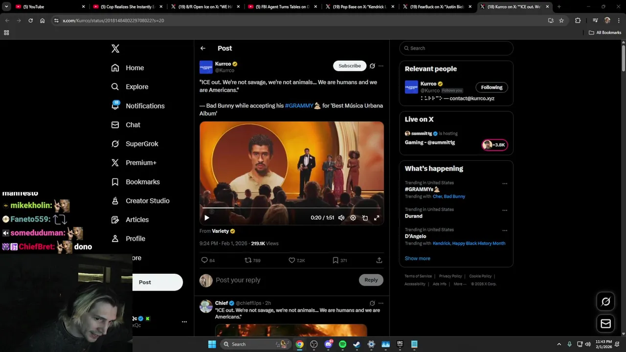Click the reply icon with 84 replies
Image resolution: width=626 pixels, height=352 pixels.
pos(208,260)
